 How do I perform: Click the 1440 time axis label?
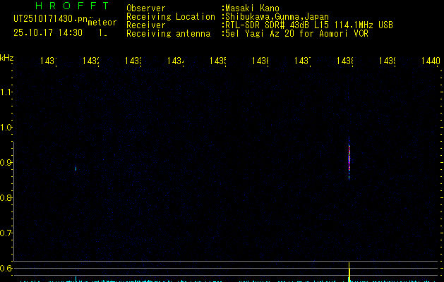[x=431, y=61]
